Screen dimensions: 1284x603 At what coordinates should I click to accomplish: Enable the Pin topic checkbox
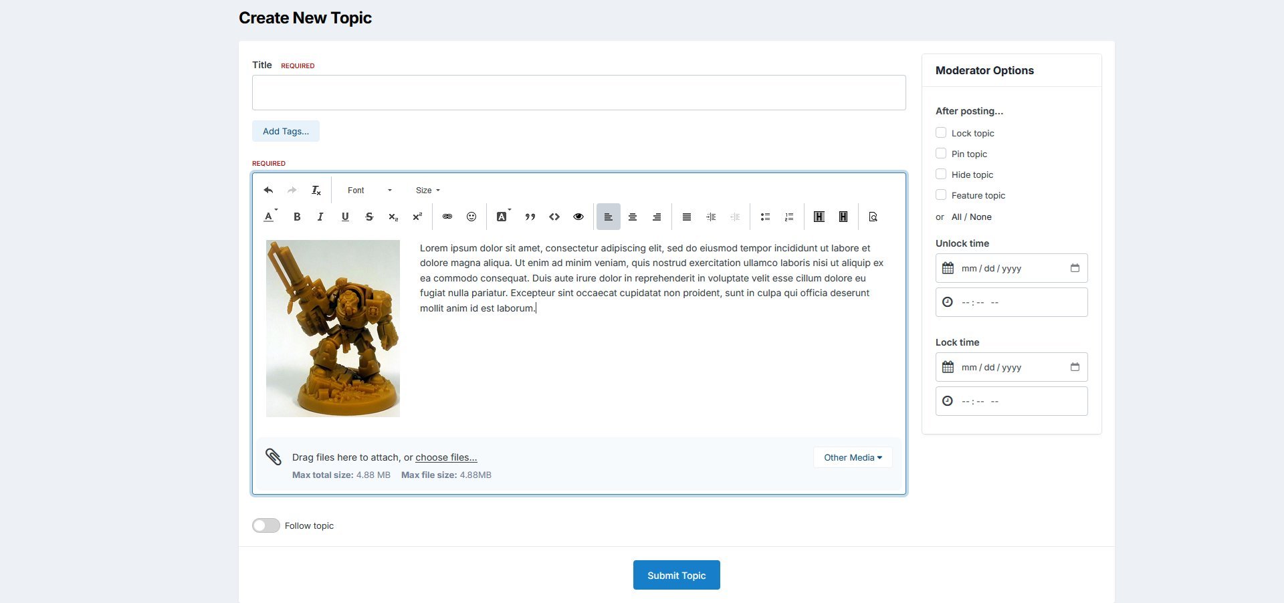pyautogui.click(x=941, y=154)
